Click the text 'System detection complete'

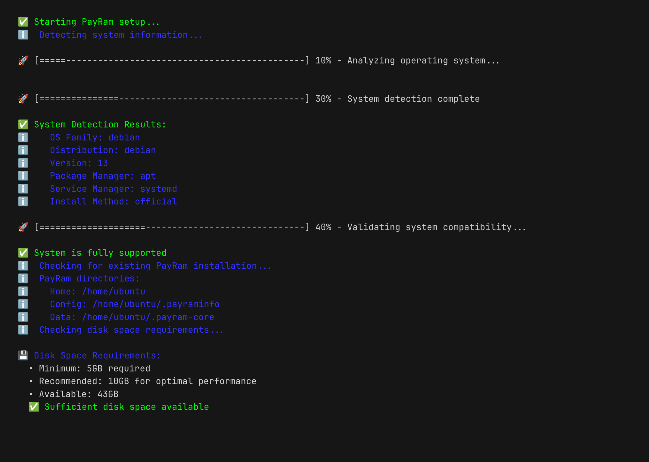tap(413, 99)
